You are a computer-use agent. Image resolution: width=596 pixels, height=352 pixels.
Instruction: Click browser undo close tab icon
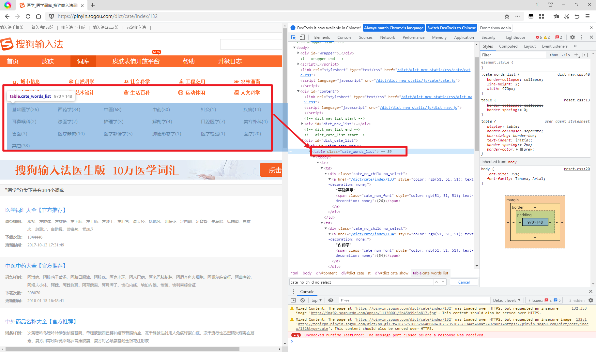point(577,16)
